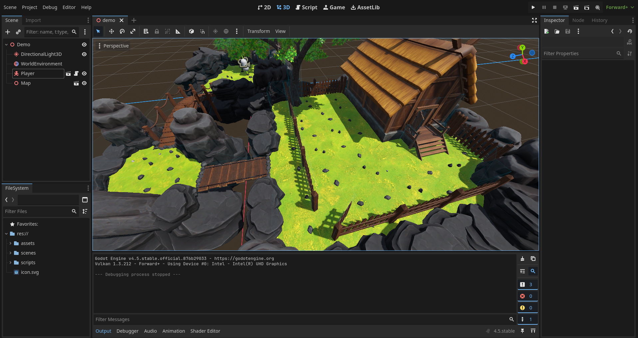Toggle visibility of the Map node
638x338 pixels.
click(x=84, y=83)
